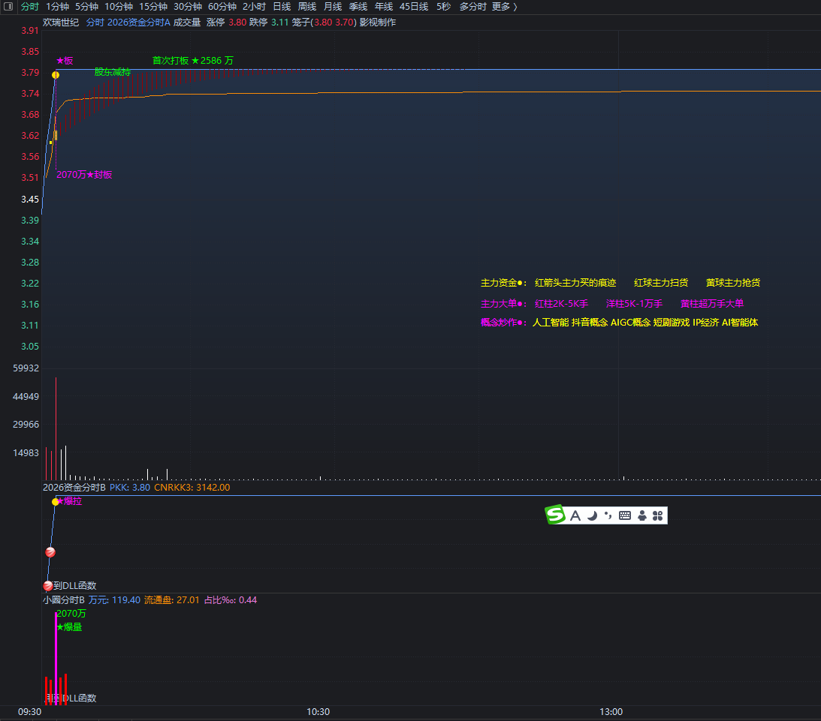
Task: Switch to the 30分钟 chart tab
Action: [x=188, y=7]
